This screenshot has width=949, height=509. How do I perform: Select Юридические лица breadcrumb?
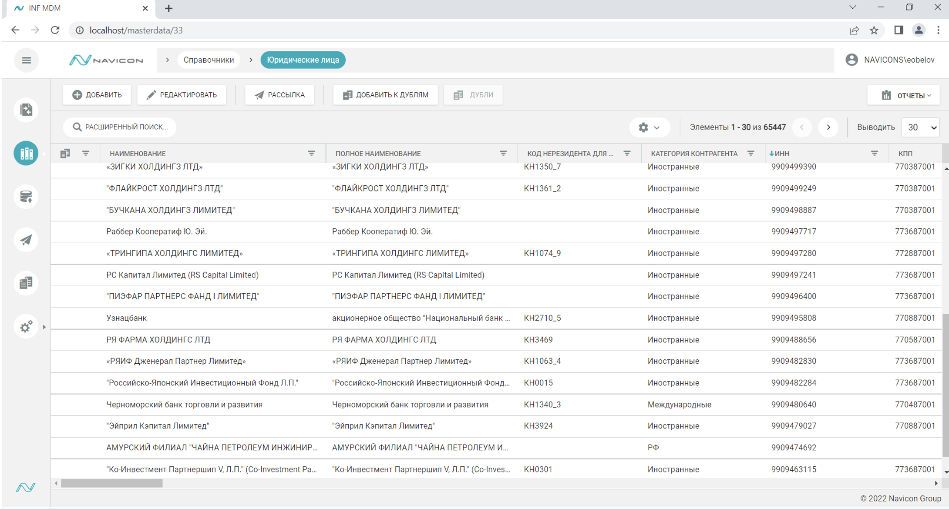(303, 60)
